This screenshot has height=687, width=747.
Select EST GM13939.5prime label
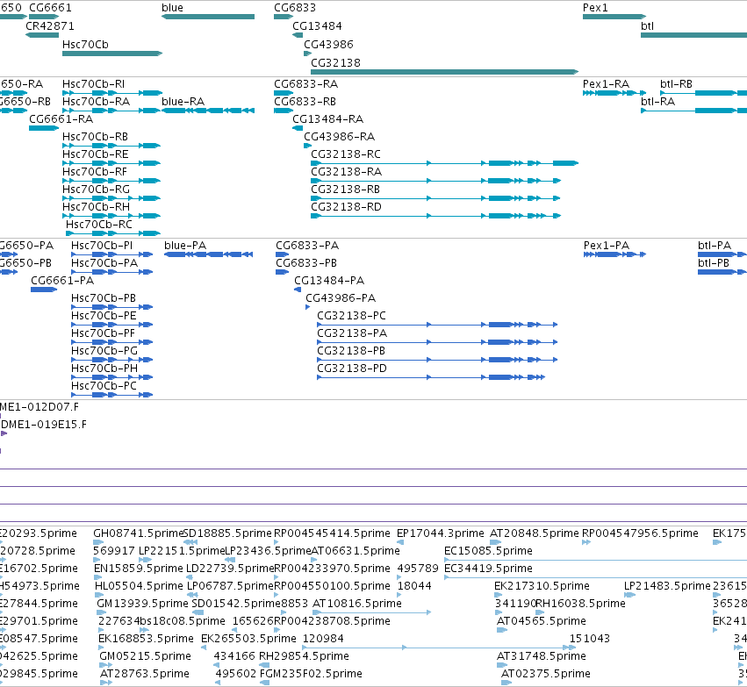142,603
